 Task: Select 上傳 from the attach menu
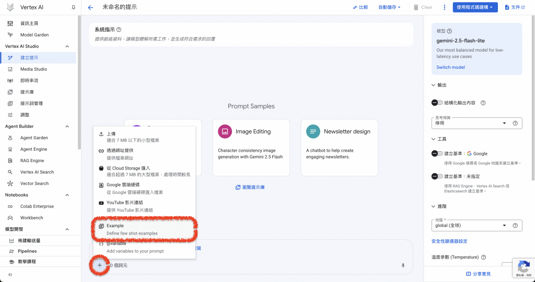[x=144, y=137]
